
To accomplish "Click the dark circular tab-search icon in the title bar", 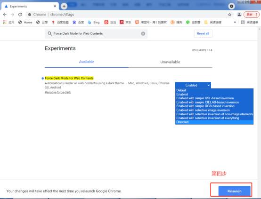I will (x=231, y=6).
